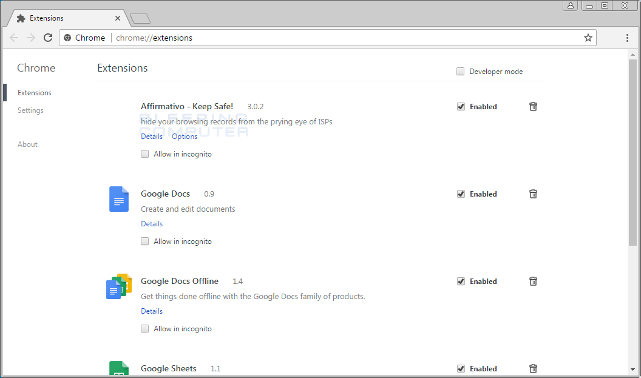
Task: Allow Google Docs Offline in incognito
Action: 144,329
